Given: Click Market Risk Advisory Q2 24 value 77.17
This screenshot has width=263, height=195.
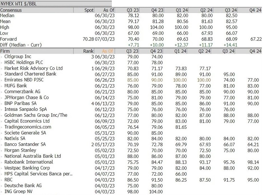Looking at the screenshot, I should [205, 69].
